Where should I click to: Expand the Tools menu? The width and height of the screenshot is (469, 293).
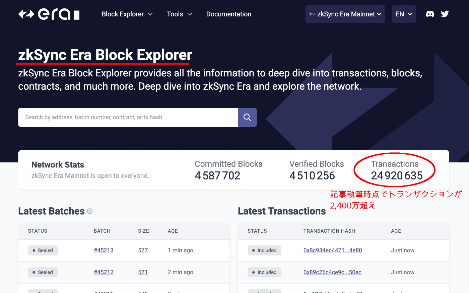(180, 14)
